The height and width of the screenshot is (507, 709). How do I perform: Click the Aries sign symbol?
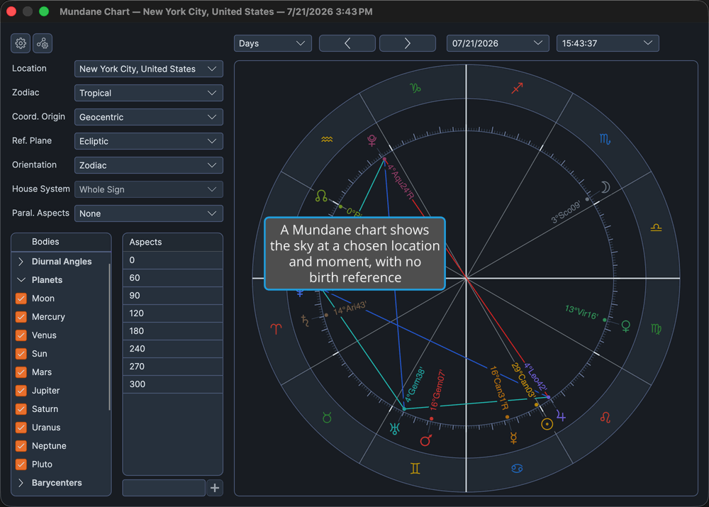click(276, 329)
